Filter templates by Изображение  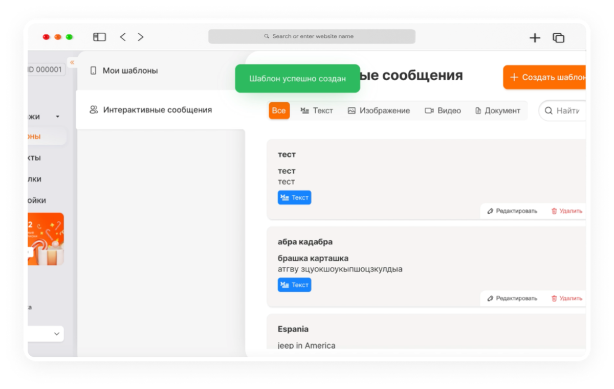click(x=379, y=110)
